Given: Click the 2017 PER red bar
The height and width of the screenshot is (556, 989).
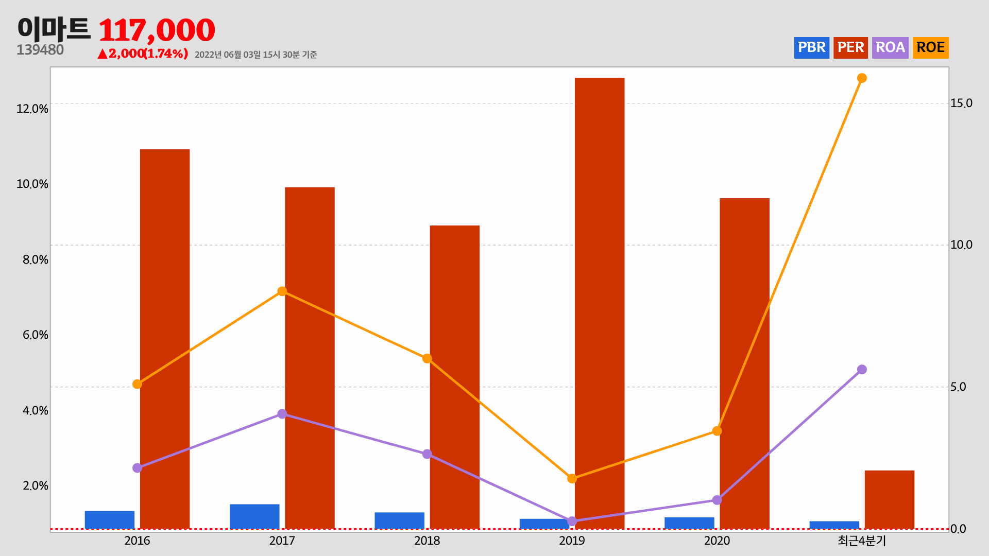Looking at the screenshot, I should click(310, 358).
